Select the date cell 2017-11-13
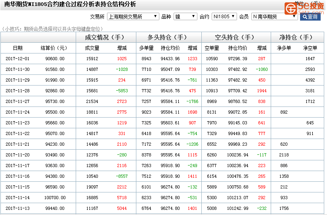This screenshot has height=215, width=327. (x=17, y=208)
